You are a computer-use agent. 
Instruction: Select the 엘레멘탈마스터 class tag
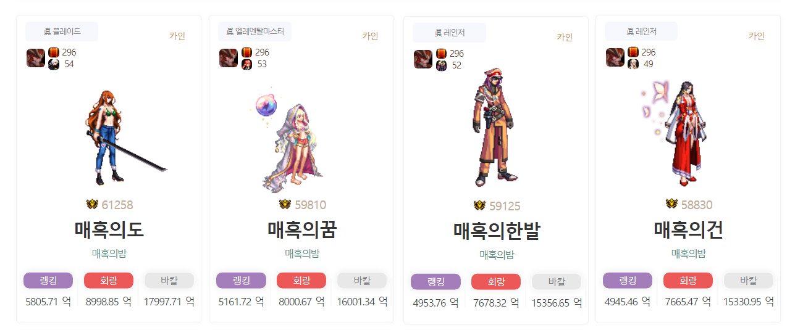254,31
